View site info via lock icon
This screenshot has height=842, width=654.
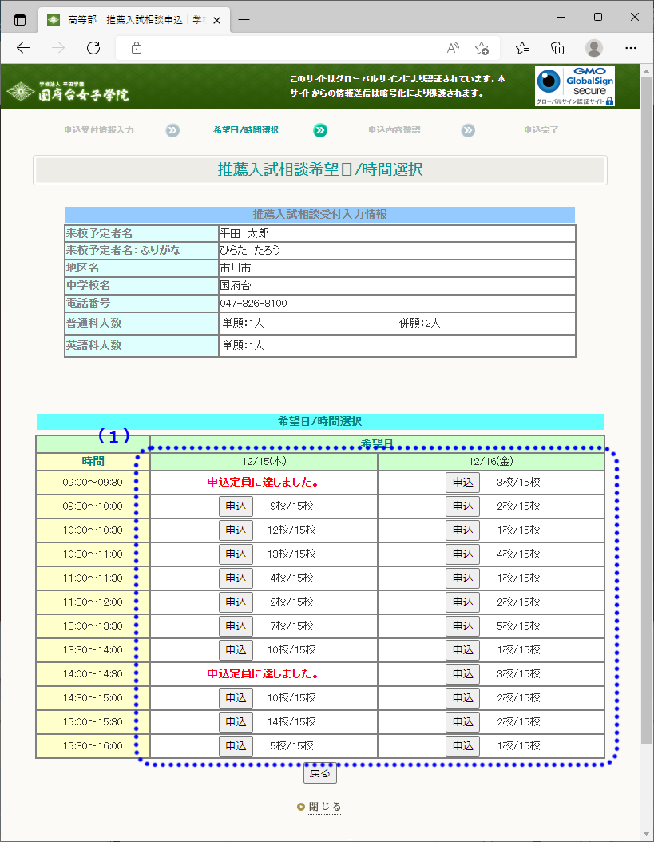click(x=137, y=48)
